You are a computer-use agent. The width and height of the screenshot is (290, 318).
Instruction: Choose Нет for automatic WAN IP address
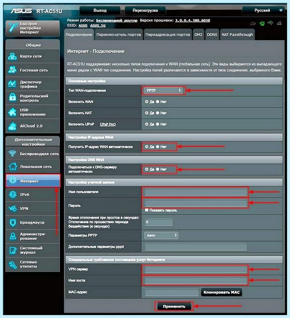click(158, 146)
